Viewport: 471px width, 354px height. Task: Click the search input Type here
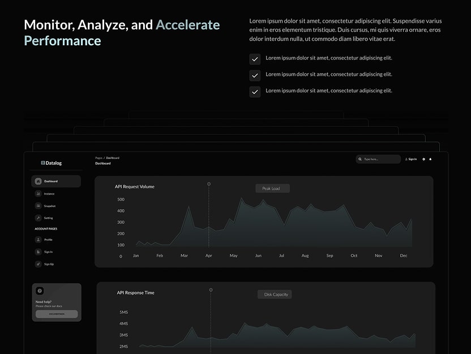pyautogui.click(x=378, y=159)
